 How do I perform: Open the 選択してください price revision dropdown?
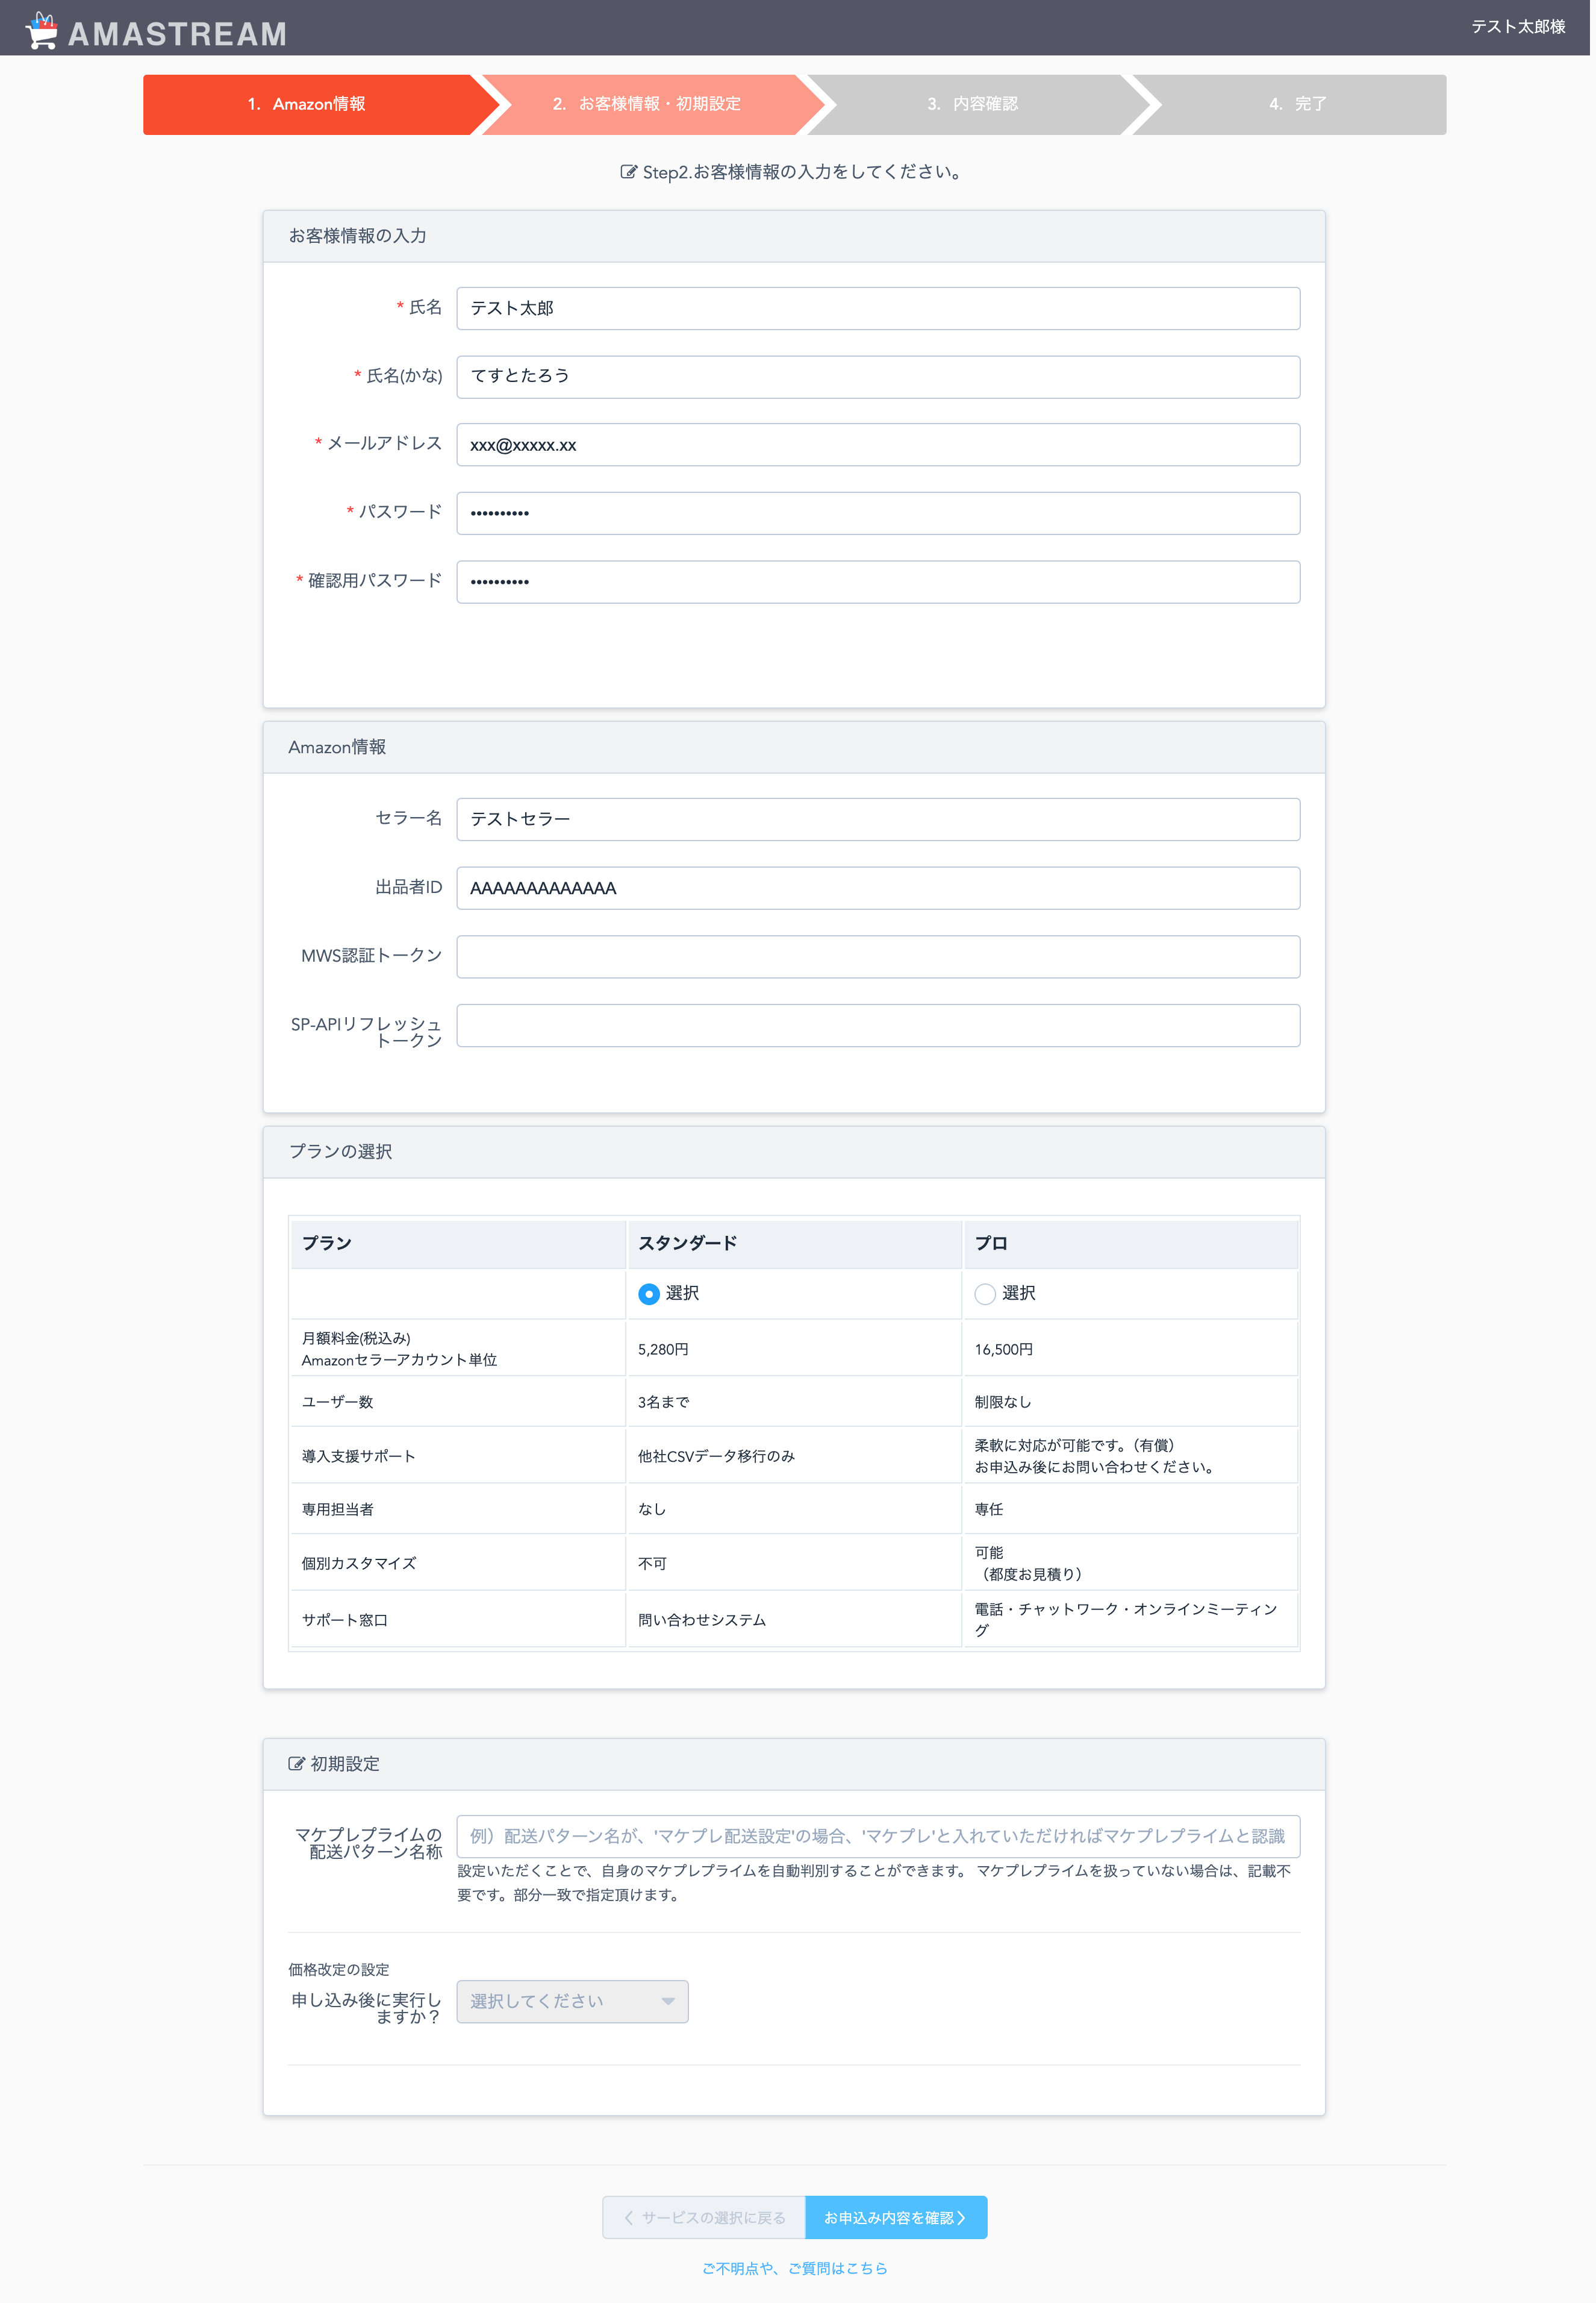(x=572, y=2002)
